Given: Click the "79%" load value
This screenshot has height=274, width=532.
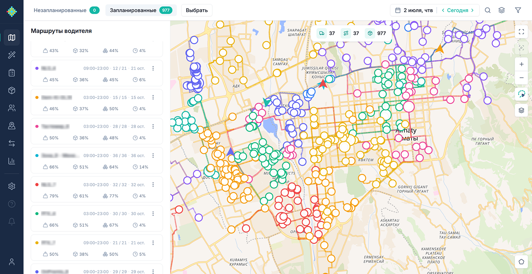Looking at the screenshot, I should coord(54,196).
